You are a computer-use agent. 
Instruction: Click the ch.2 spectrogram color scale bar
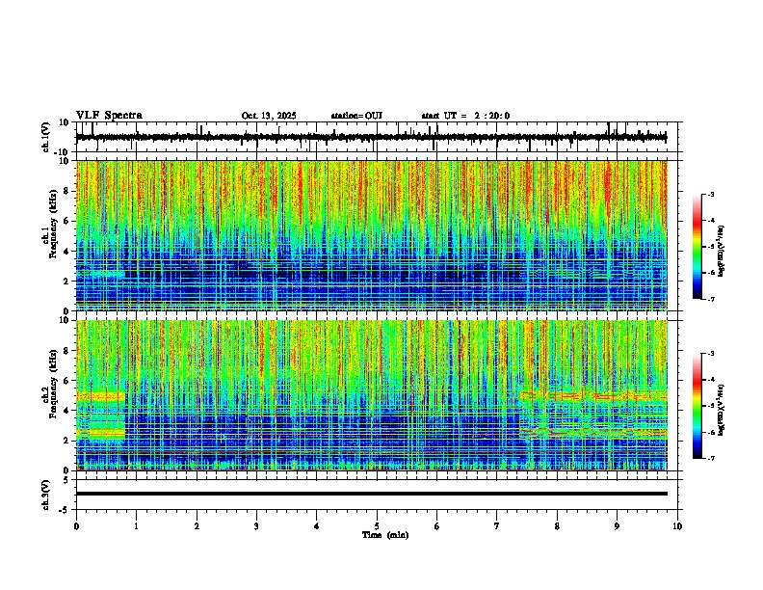697,406
